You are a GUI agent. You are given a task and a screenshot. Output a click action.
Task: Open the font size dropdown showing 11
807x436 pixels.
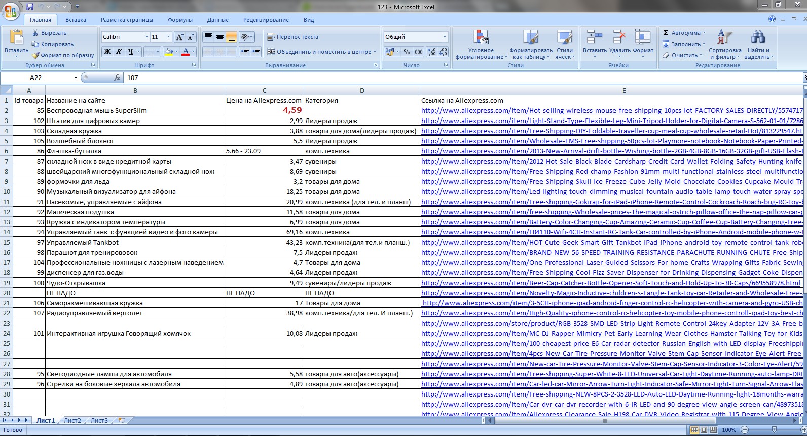pyautogui.click(x=168, y=37)
